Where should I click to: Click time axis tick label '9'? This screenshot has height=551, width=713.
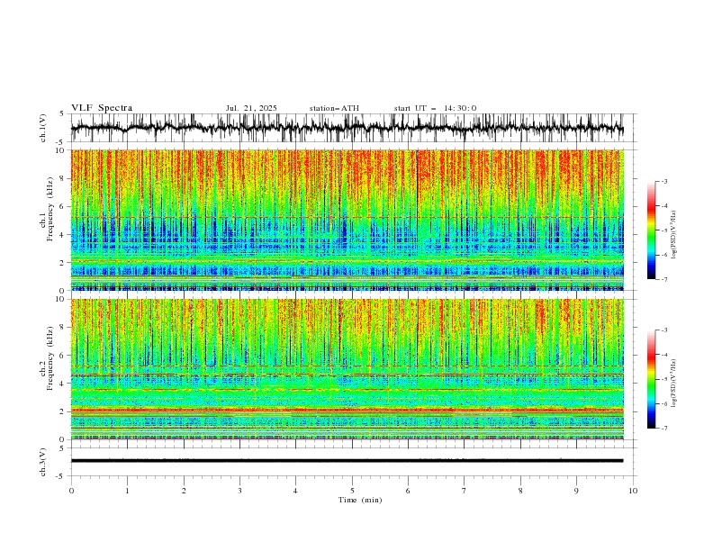tap(576, 491)
